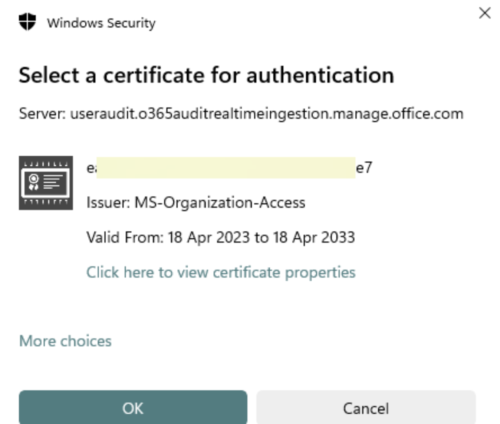Click the word authentication in the heading
Screen dimensions: 500x424
coord(320,75)
